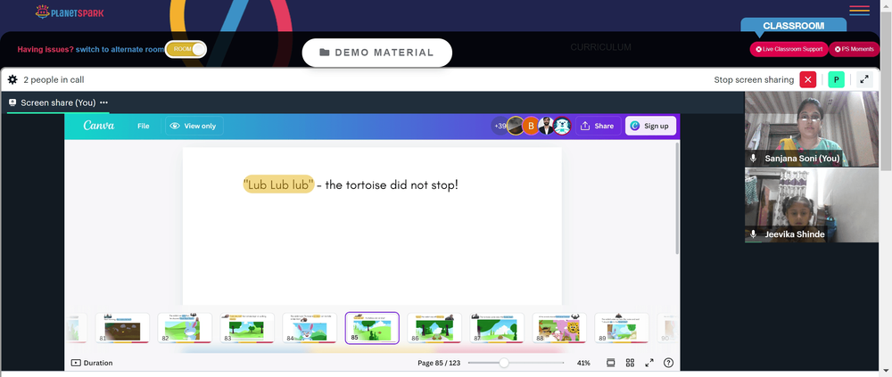Open slide 84 thumbnail
This screenshot has height=377, width=892.
click(310, 328)
